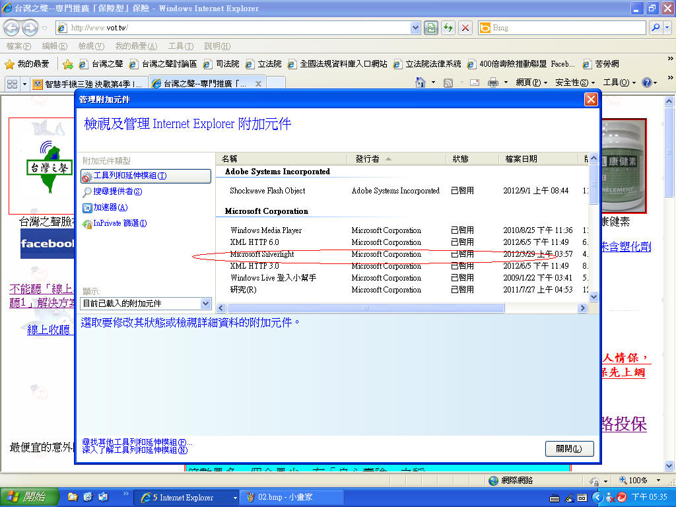The width and height of the screenshot is (676, 507).
Task: Click the add-to-favorites-bar star icon
Action: [68, 64]
